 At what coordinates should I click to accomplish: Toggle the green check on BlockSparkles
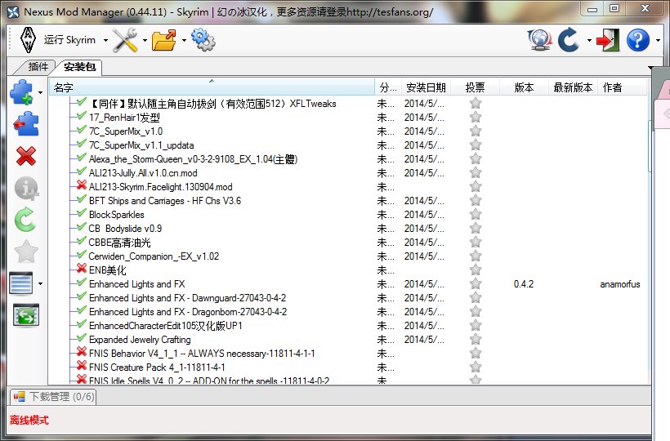[81, 214]
